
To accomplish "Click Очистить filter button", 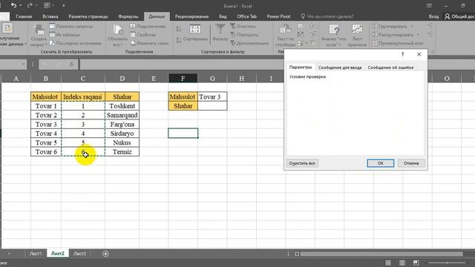I will 243,27.
